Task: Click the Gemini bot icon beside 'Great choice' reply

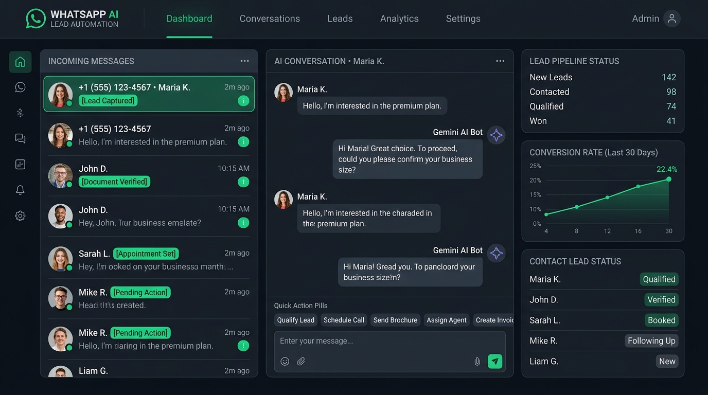Action: pos(496,135)
